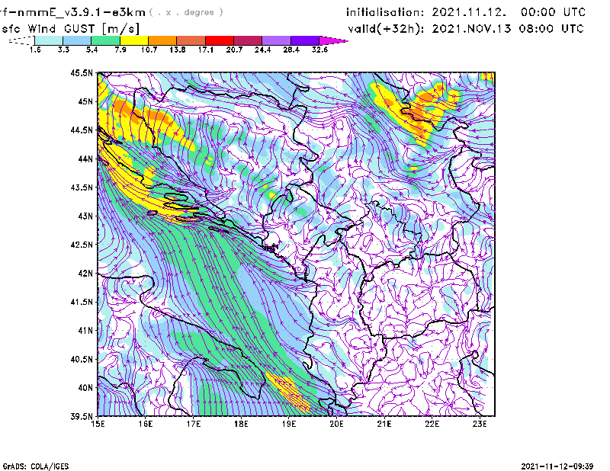
Task: Select the violet 28.4–32.6 legend swatch
Action: [305, 40]
